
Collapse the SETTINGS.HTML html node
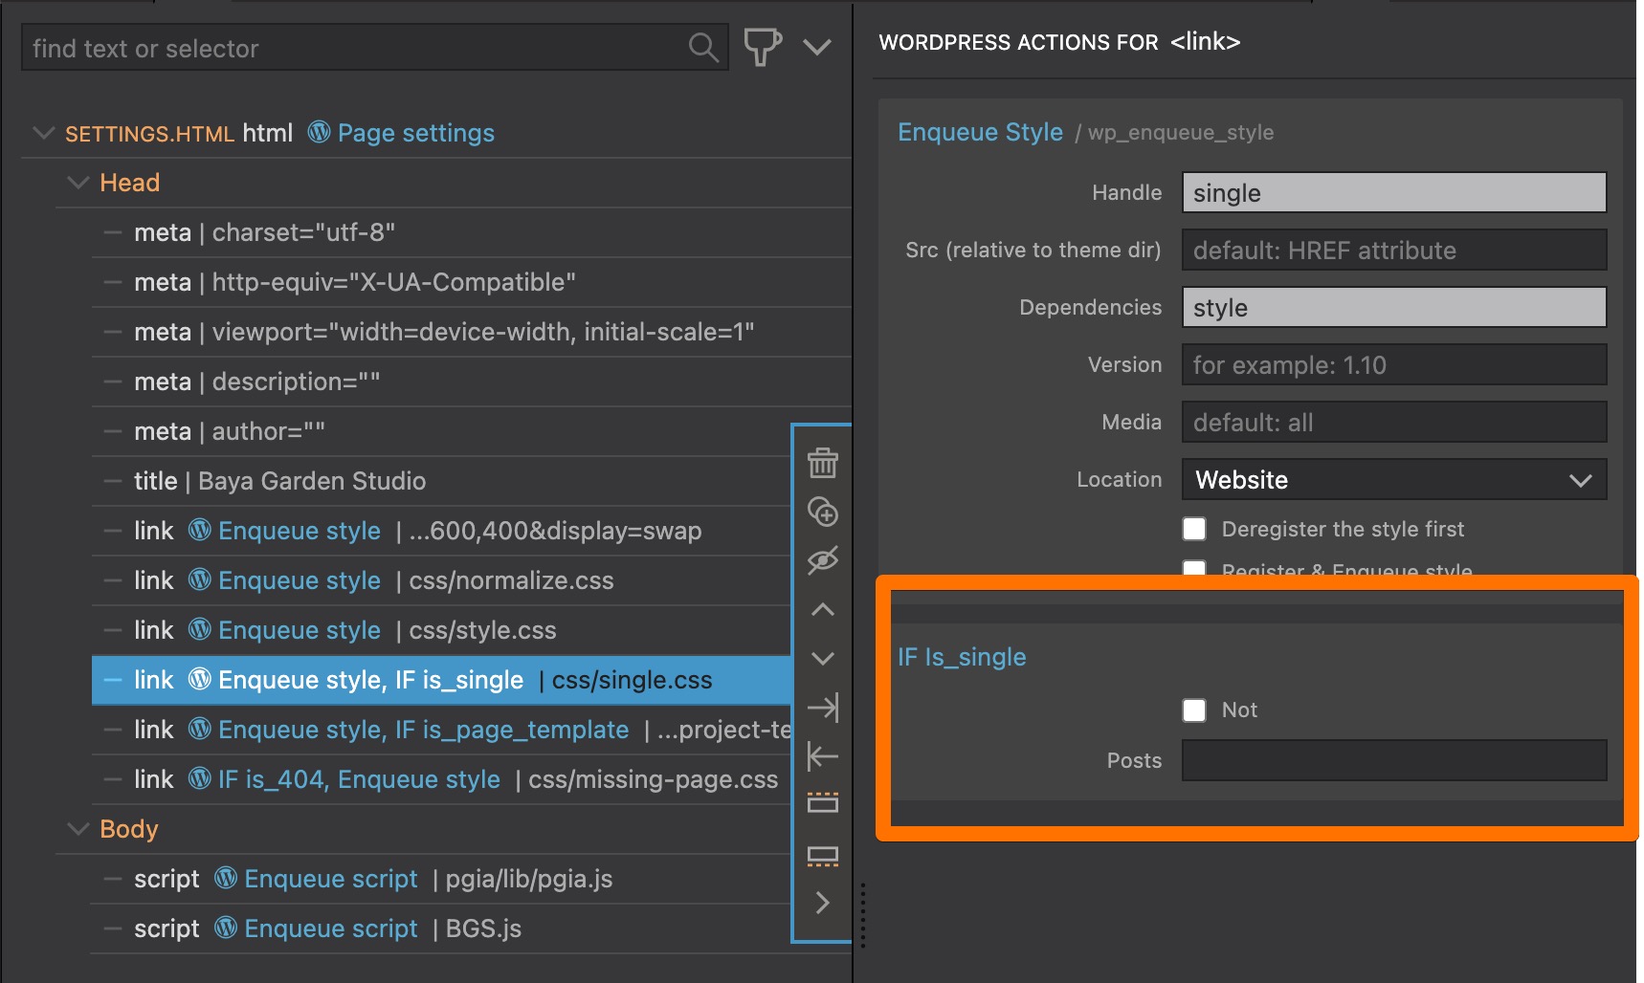(43, 133)
